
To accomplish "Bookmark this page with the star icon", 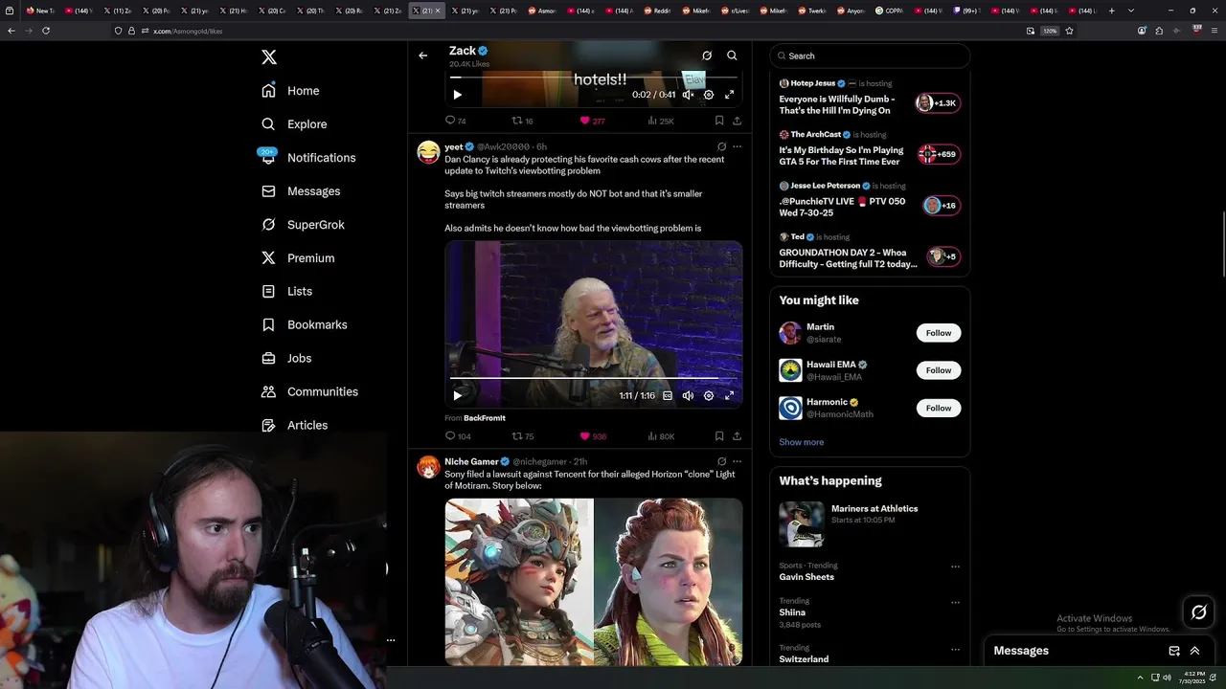I will click(1069, 31).
